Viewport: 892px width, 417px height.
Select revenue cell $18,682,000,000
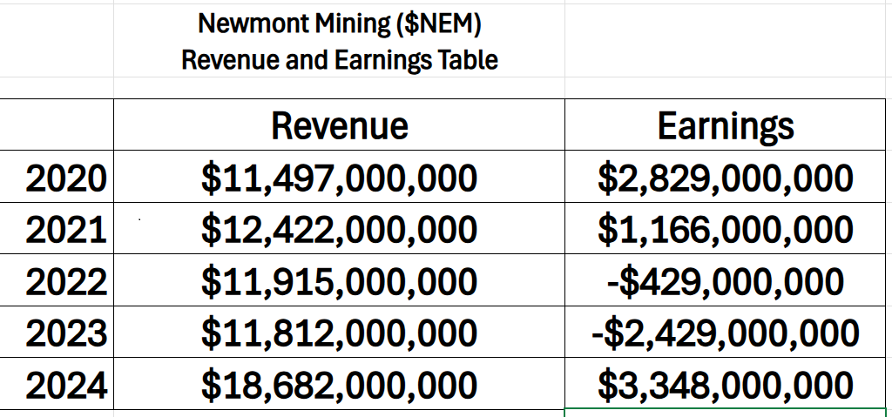click(339, 383)
